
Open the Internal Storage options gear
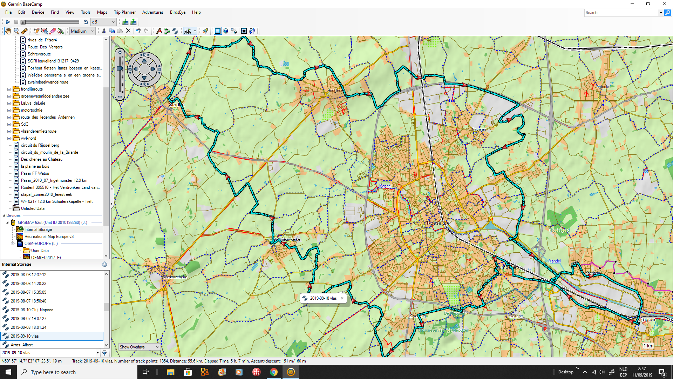coord(104,264)
